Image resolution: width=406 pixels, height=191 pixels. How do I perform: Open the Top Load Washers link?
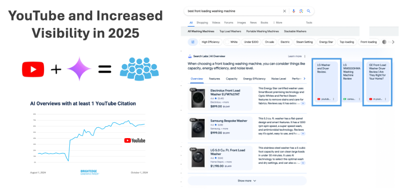(x=229, y=31)
